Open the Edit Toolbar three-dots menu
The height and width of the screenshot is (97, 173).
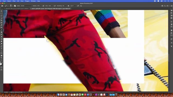point(1,60)
